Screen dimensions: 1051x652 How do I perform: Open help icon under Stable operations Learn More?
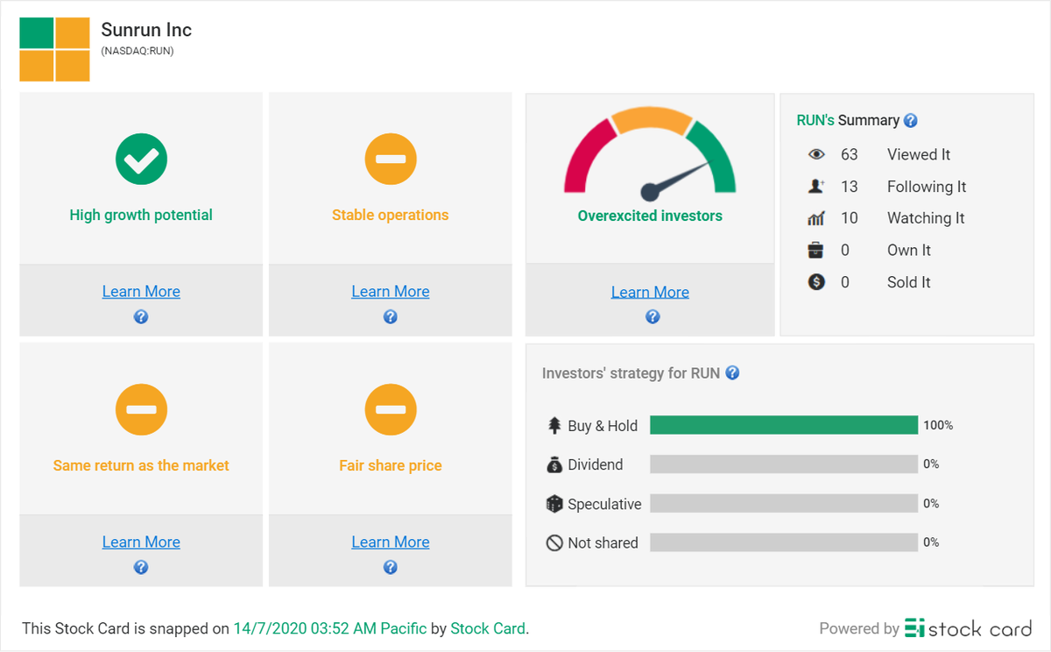391,317
